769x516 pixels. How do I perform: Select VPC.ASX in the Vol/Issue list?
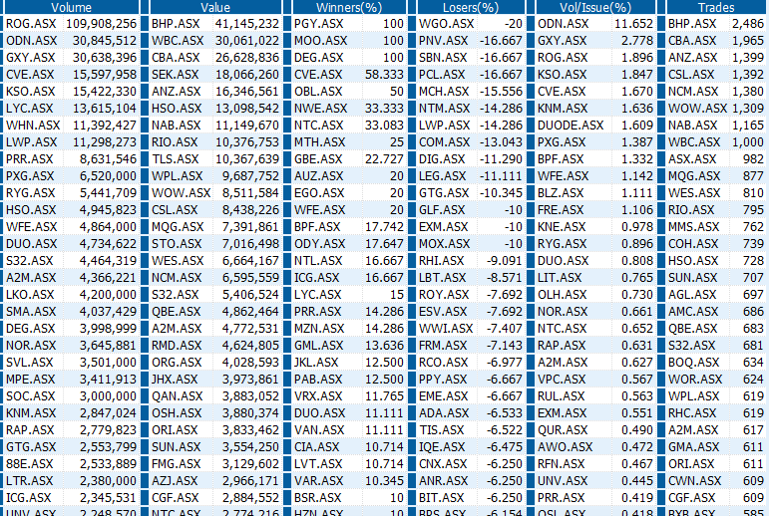click(562, 380)
